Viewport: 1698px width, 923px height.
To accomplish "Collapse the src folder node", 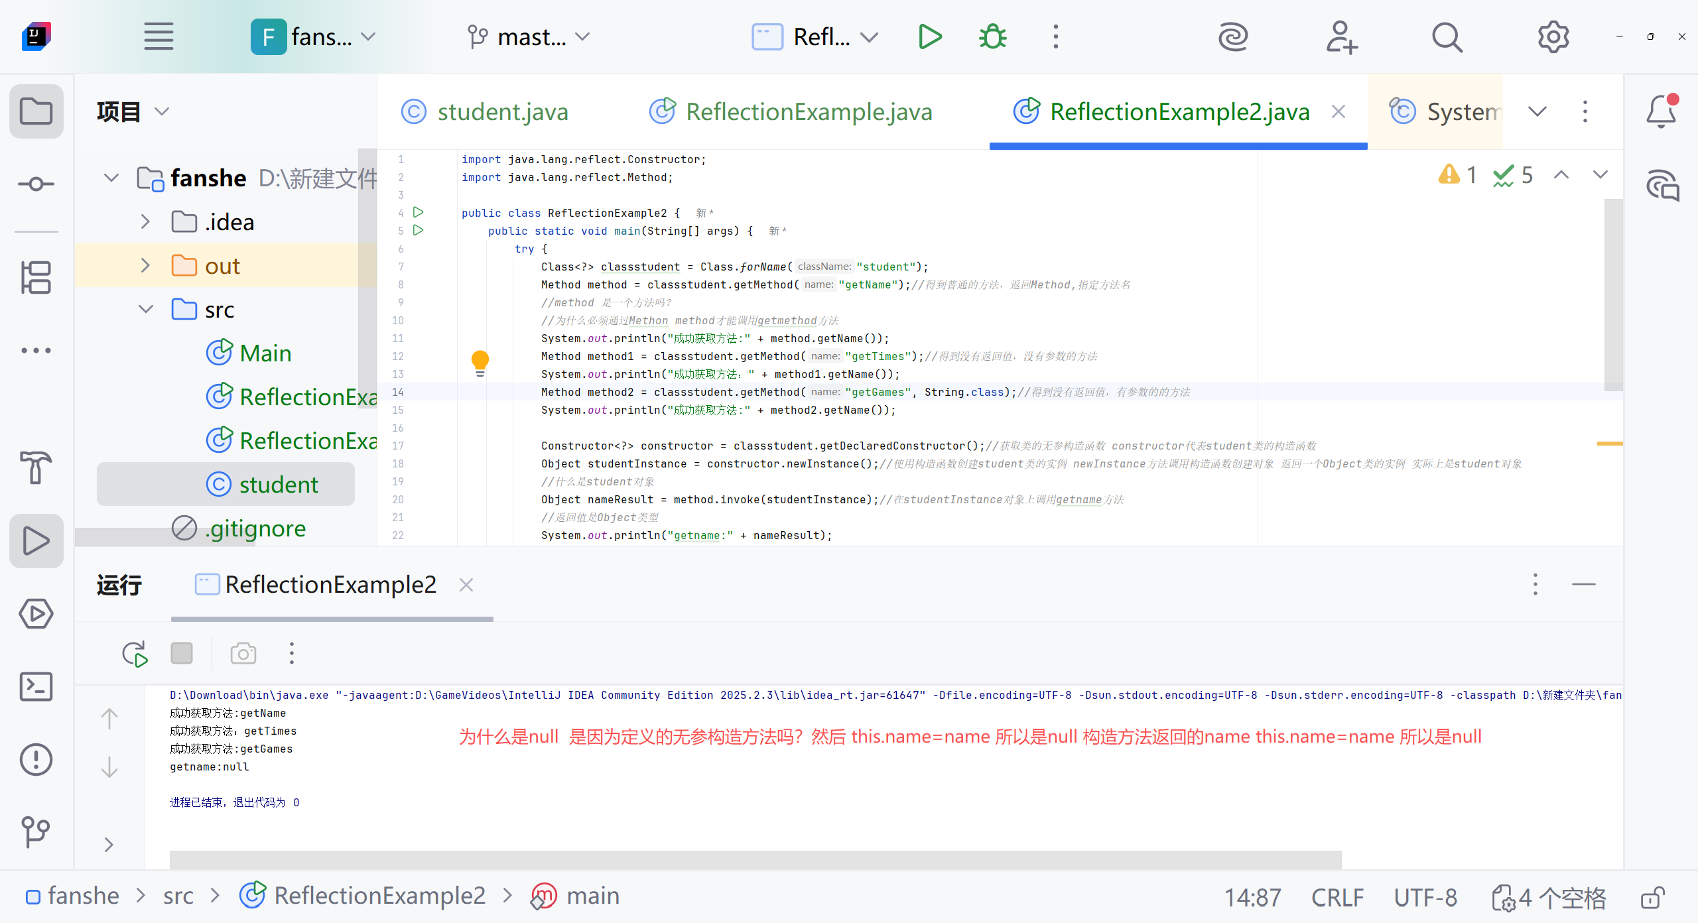I will (145, 310).
